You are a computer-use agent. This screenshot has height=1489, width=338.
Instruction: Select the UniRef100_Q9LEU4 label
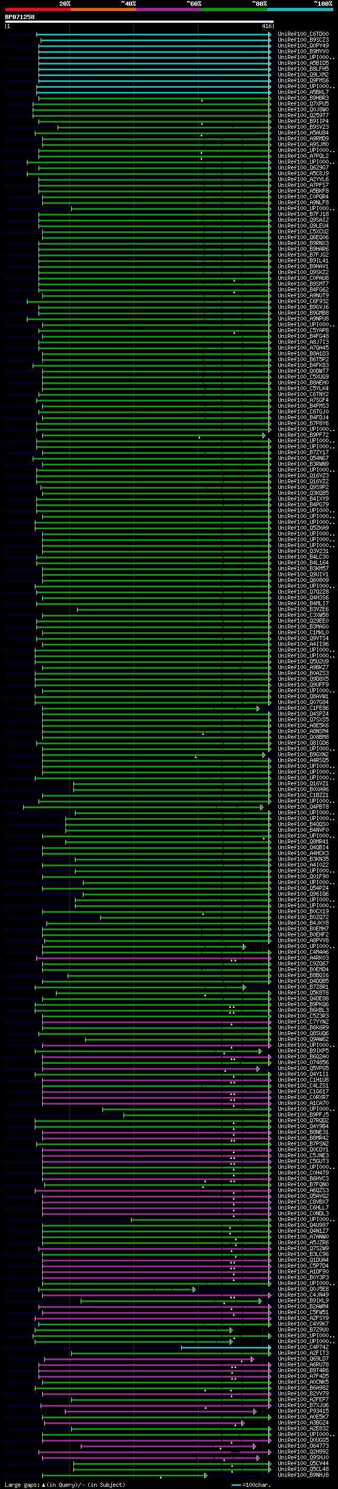pyautogui.click(x=303, y=226)
